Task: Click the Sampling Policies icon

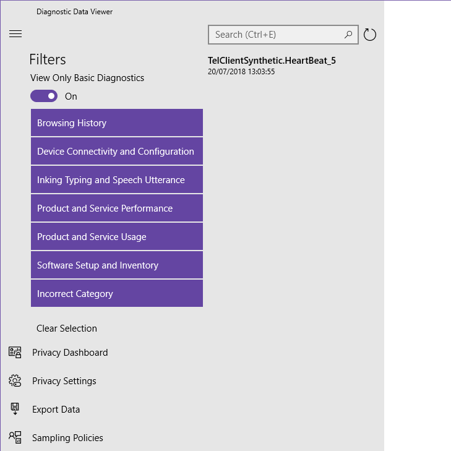Action: coord(15,438)
